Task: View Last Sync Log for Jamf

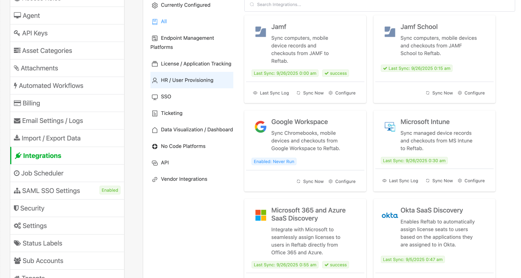Action: [271, 93]
